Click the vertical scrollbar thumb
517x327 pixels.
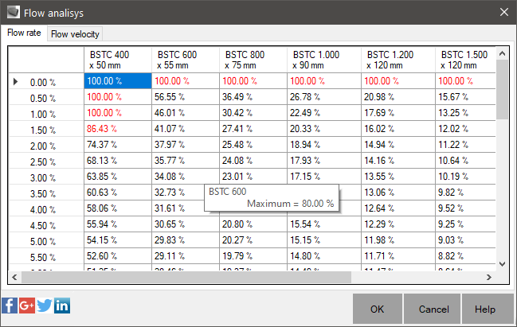click(x=502, y=89)
